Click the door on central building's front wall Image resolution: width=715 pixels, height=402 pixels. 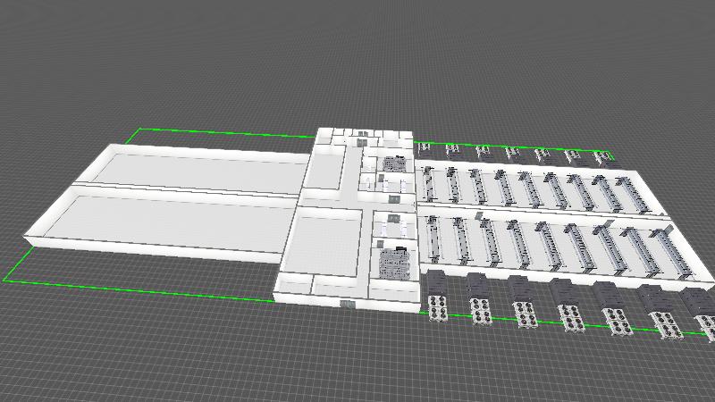click(346, 305)
